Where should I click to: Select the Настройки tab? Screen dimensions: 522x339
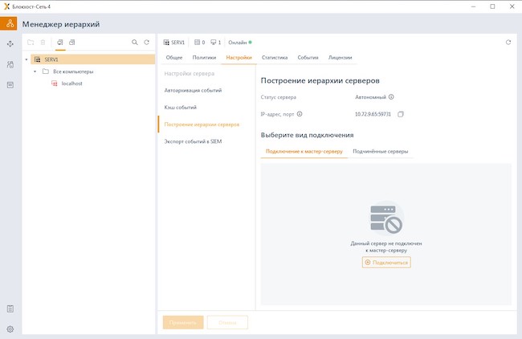239,57
